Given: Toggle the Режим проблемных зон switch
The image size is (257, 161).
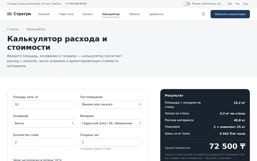Looking at the screenshot, I should pyautogui.click(x=187, y=4).
